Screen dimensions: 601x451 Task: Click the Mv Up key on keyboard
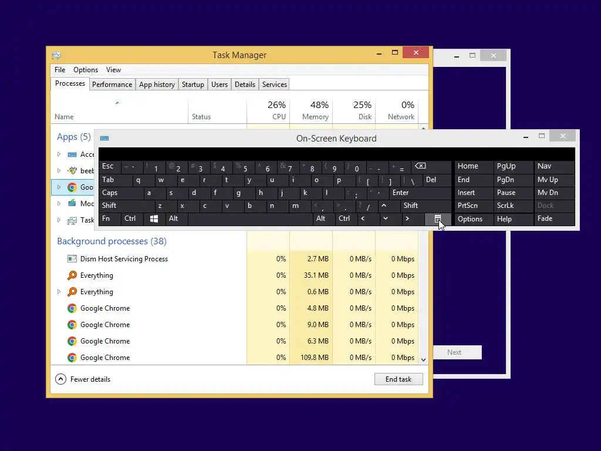[554, 180]
